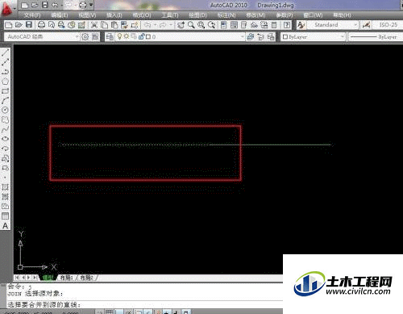Open the 文件(F) menu
Screen dimensions: 403x314
[32, 15]
